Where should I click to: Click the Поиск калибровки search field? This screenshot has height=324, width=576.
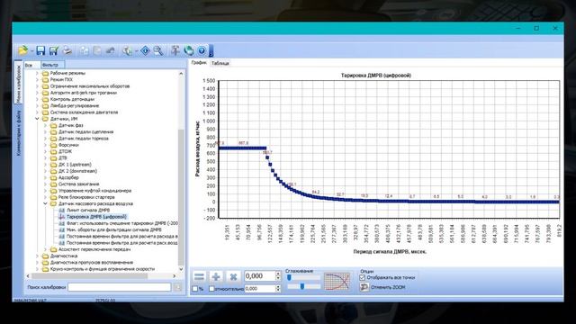coord(120,287)
